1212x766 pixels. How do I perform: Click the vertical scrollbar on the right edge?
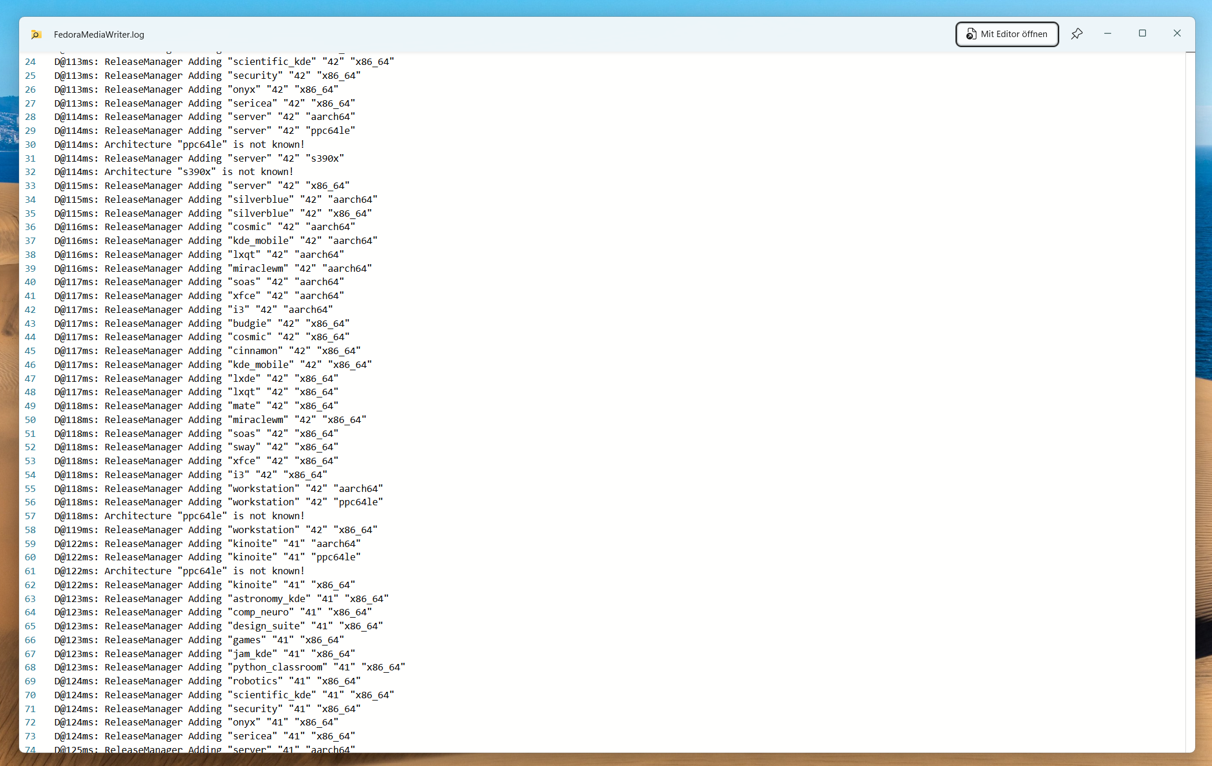point(1190,402)
